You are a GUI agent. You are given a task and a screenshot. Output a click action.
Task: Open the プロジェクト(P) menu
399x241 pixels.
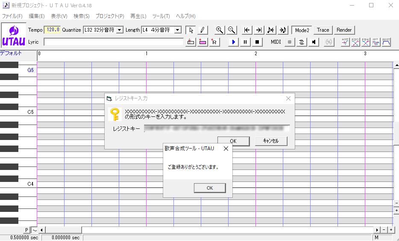coord(110,16)
